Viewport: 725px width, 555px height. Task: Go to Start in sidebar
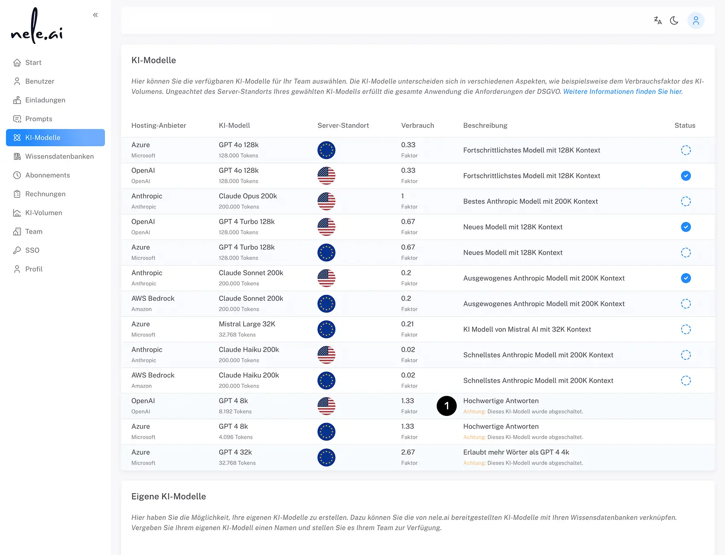click(55, 63)
